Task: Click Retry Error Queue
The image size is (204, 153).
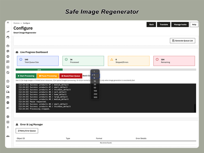Action: [x=27, y=131]
